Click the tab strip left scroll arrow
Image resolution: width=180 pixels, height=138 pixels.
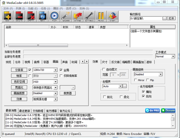point(83,62)
